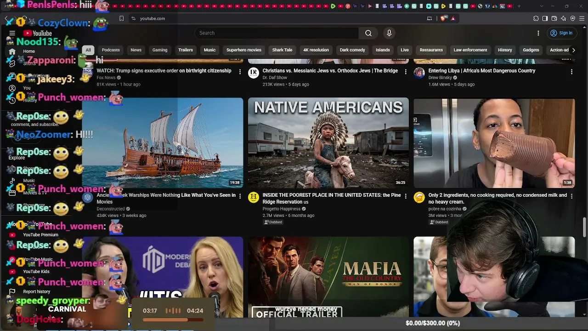
Task: Filter by the Podcasts chip
Action: [111, 50]
